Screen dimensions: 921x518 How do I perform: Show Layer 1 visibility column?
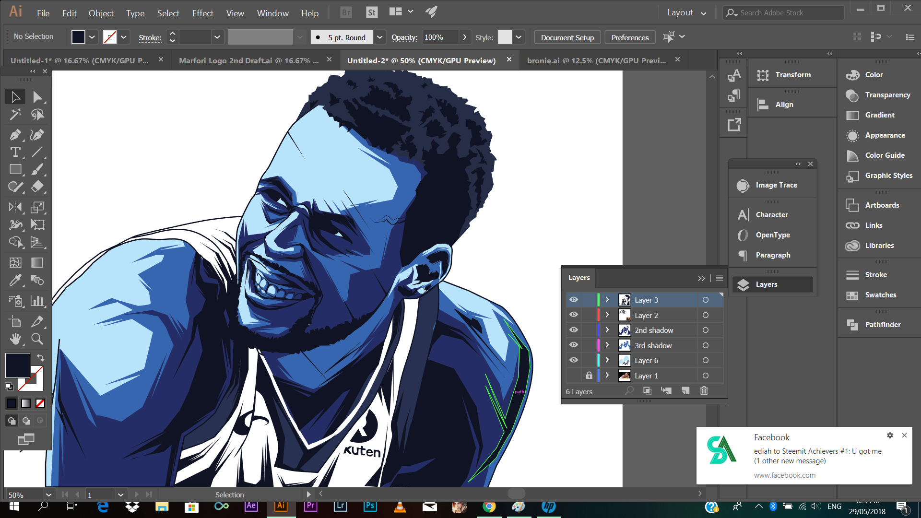click(574, 376)
